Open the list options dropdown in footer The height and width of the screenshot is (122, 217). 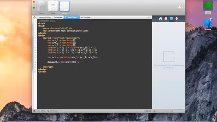tap(155, 111)
